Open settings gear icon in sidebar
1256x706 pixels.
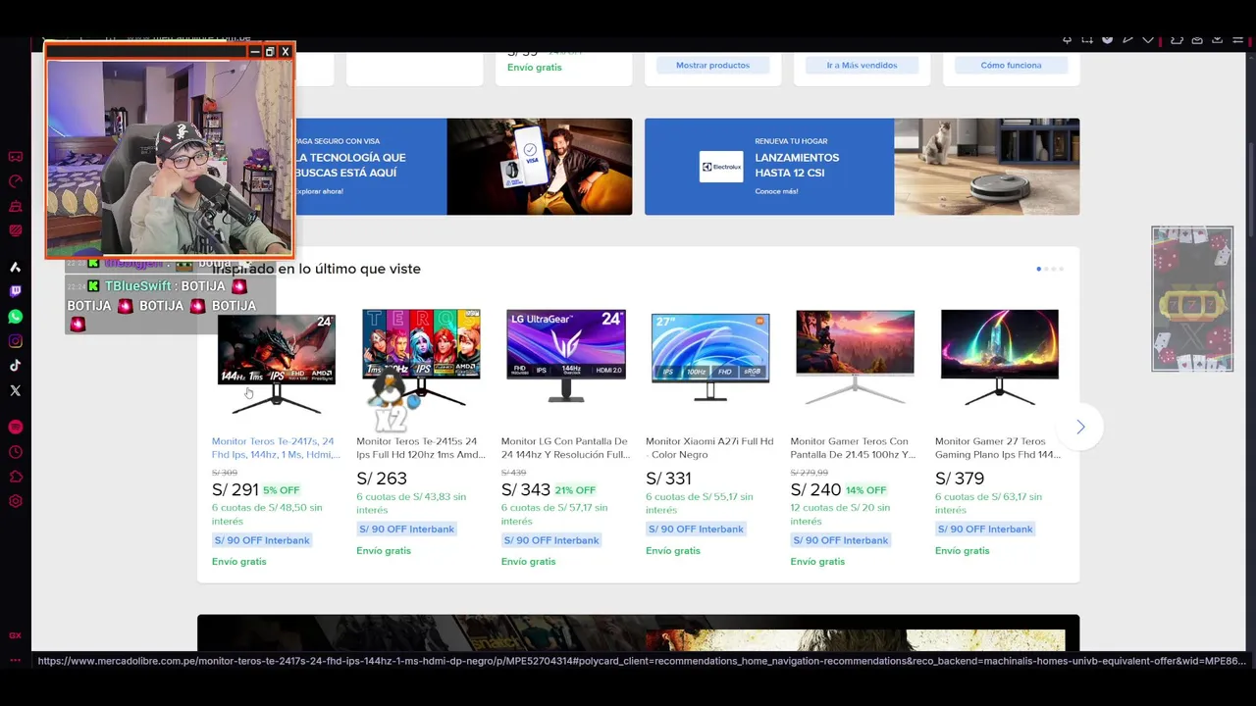(x=15, y=501)
